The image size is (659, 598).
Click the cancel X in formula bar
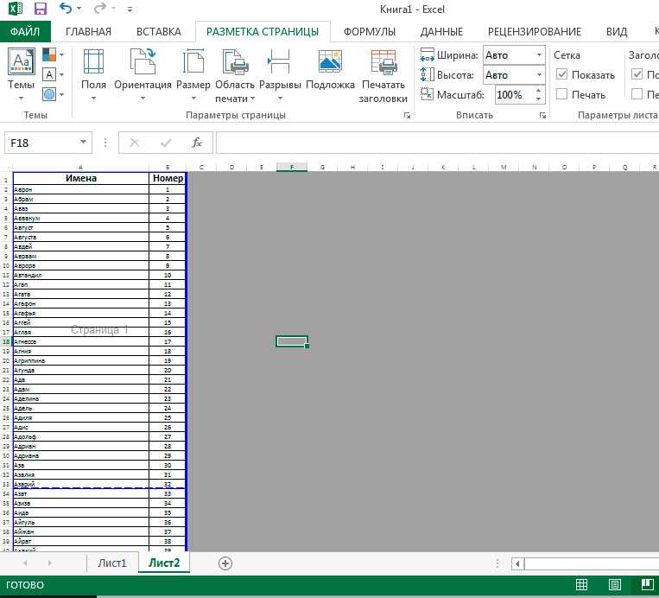(135, 143)
